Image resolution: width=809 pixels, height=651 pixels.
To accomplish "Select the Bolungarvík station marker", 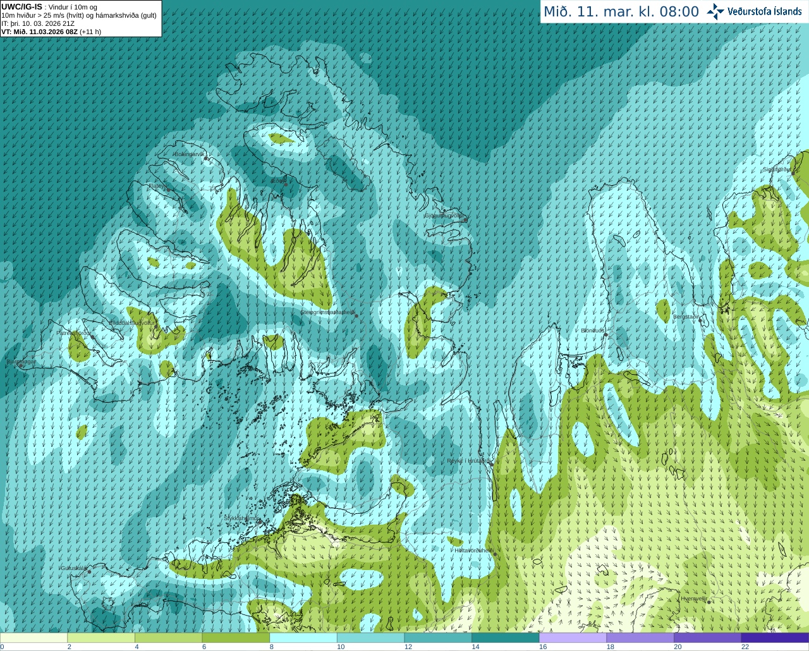I will (206, 159).
